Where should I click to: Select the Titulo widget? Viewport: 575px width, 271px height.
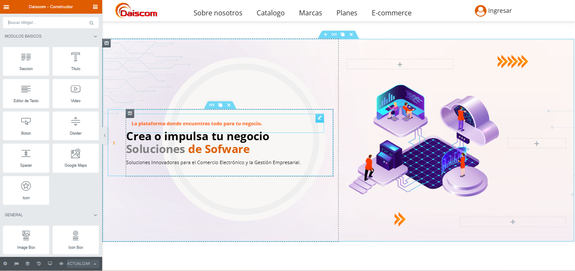click(x=76, y=61)
